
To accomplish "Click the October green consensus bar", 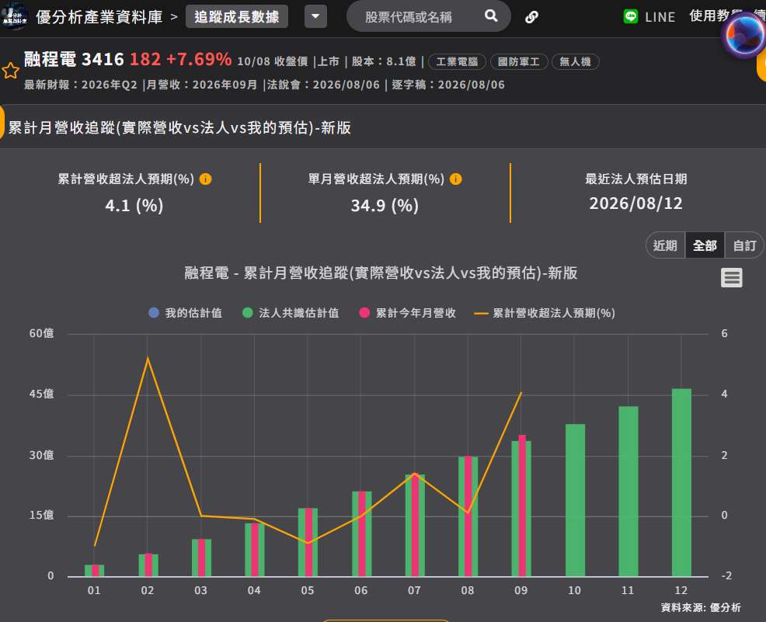I will pyautogui.click(x=575, y=500).
